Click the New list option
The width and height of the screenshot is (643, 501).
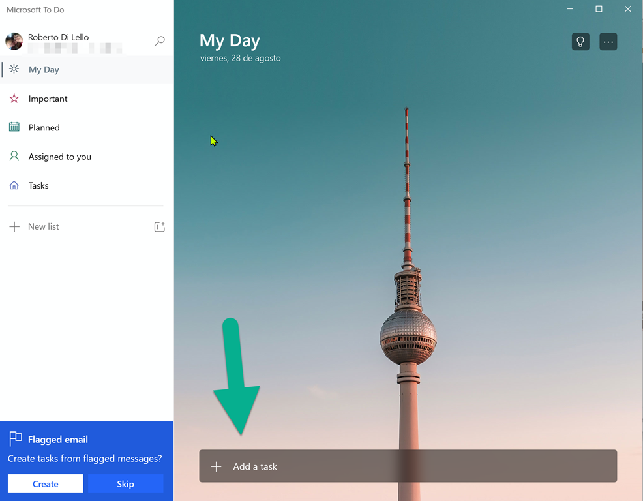point(44,227)
